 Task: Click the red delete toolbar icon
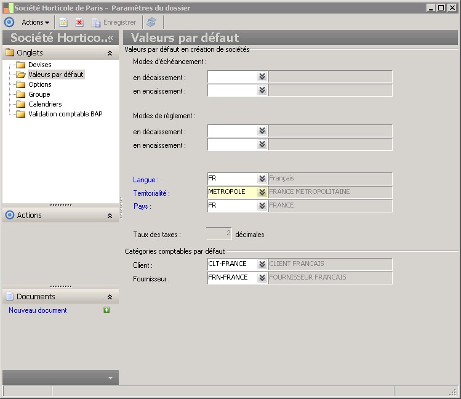coord(79,22)
